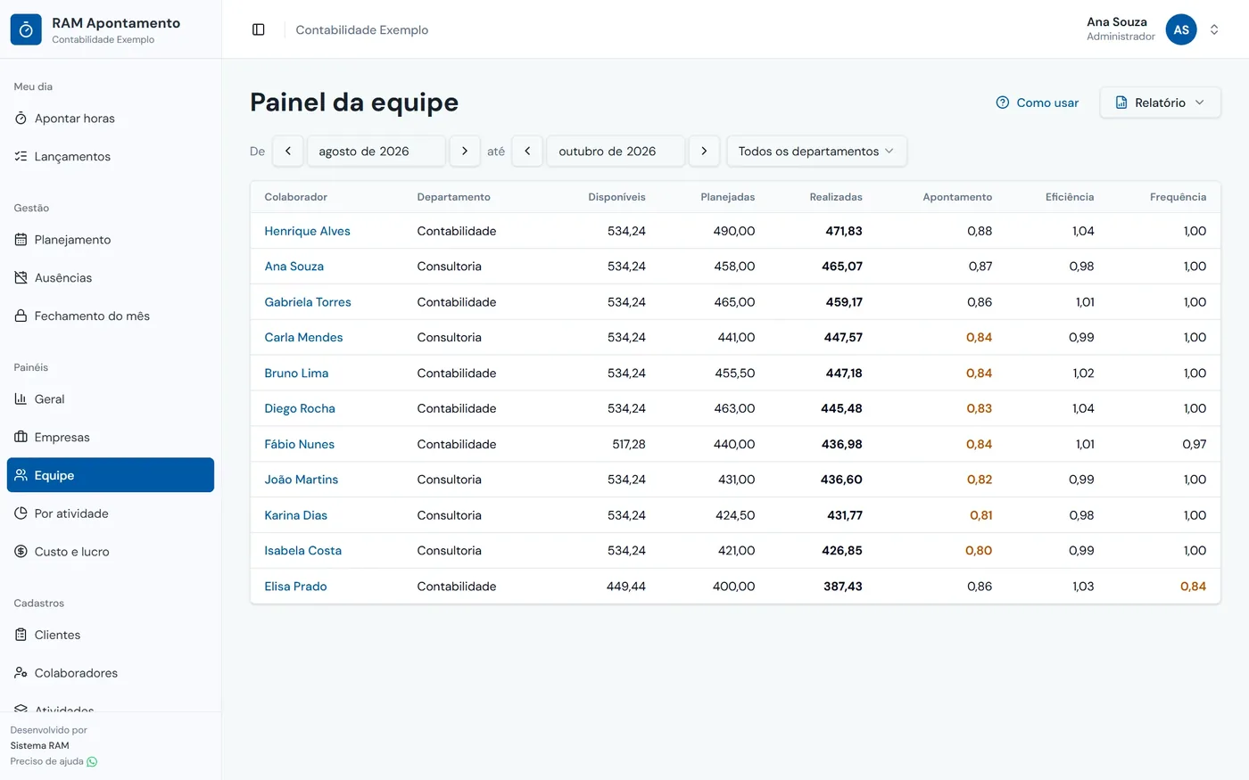Click the Colaboradores person icon
The image size is (1249, 780).
pos(21,673)
